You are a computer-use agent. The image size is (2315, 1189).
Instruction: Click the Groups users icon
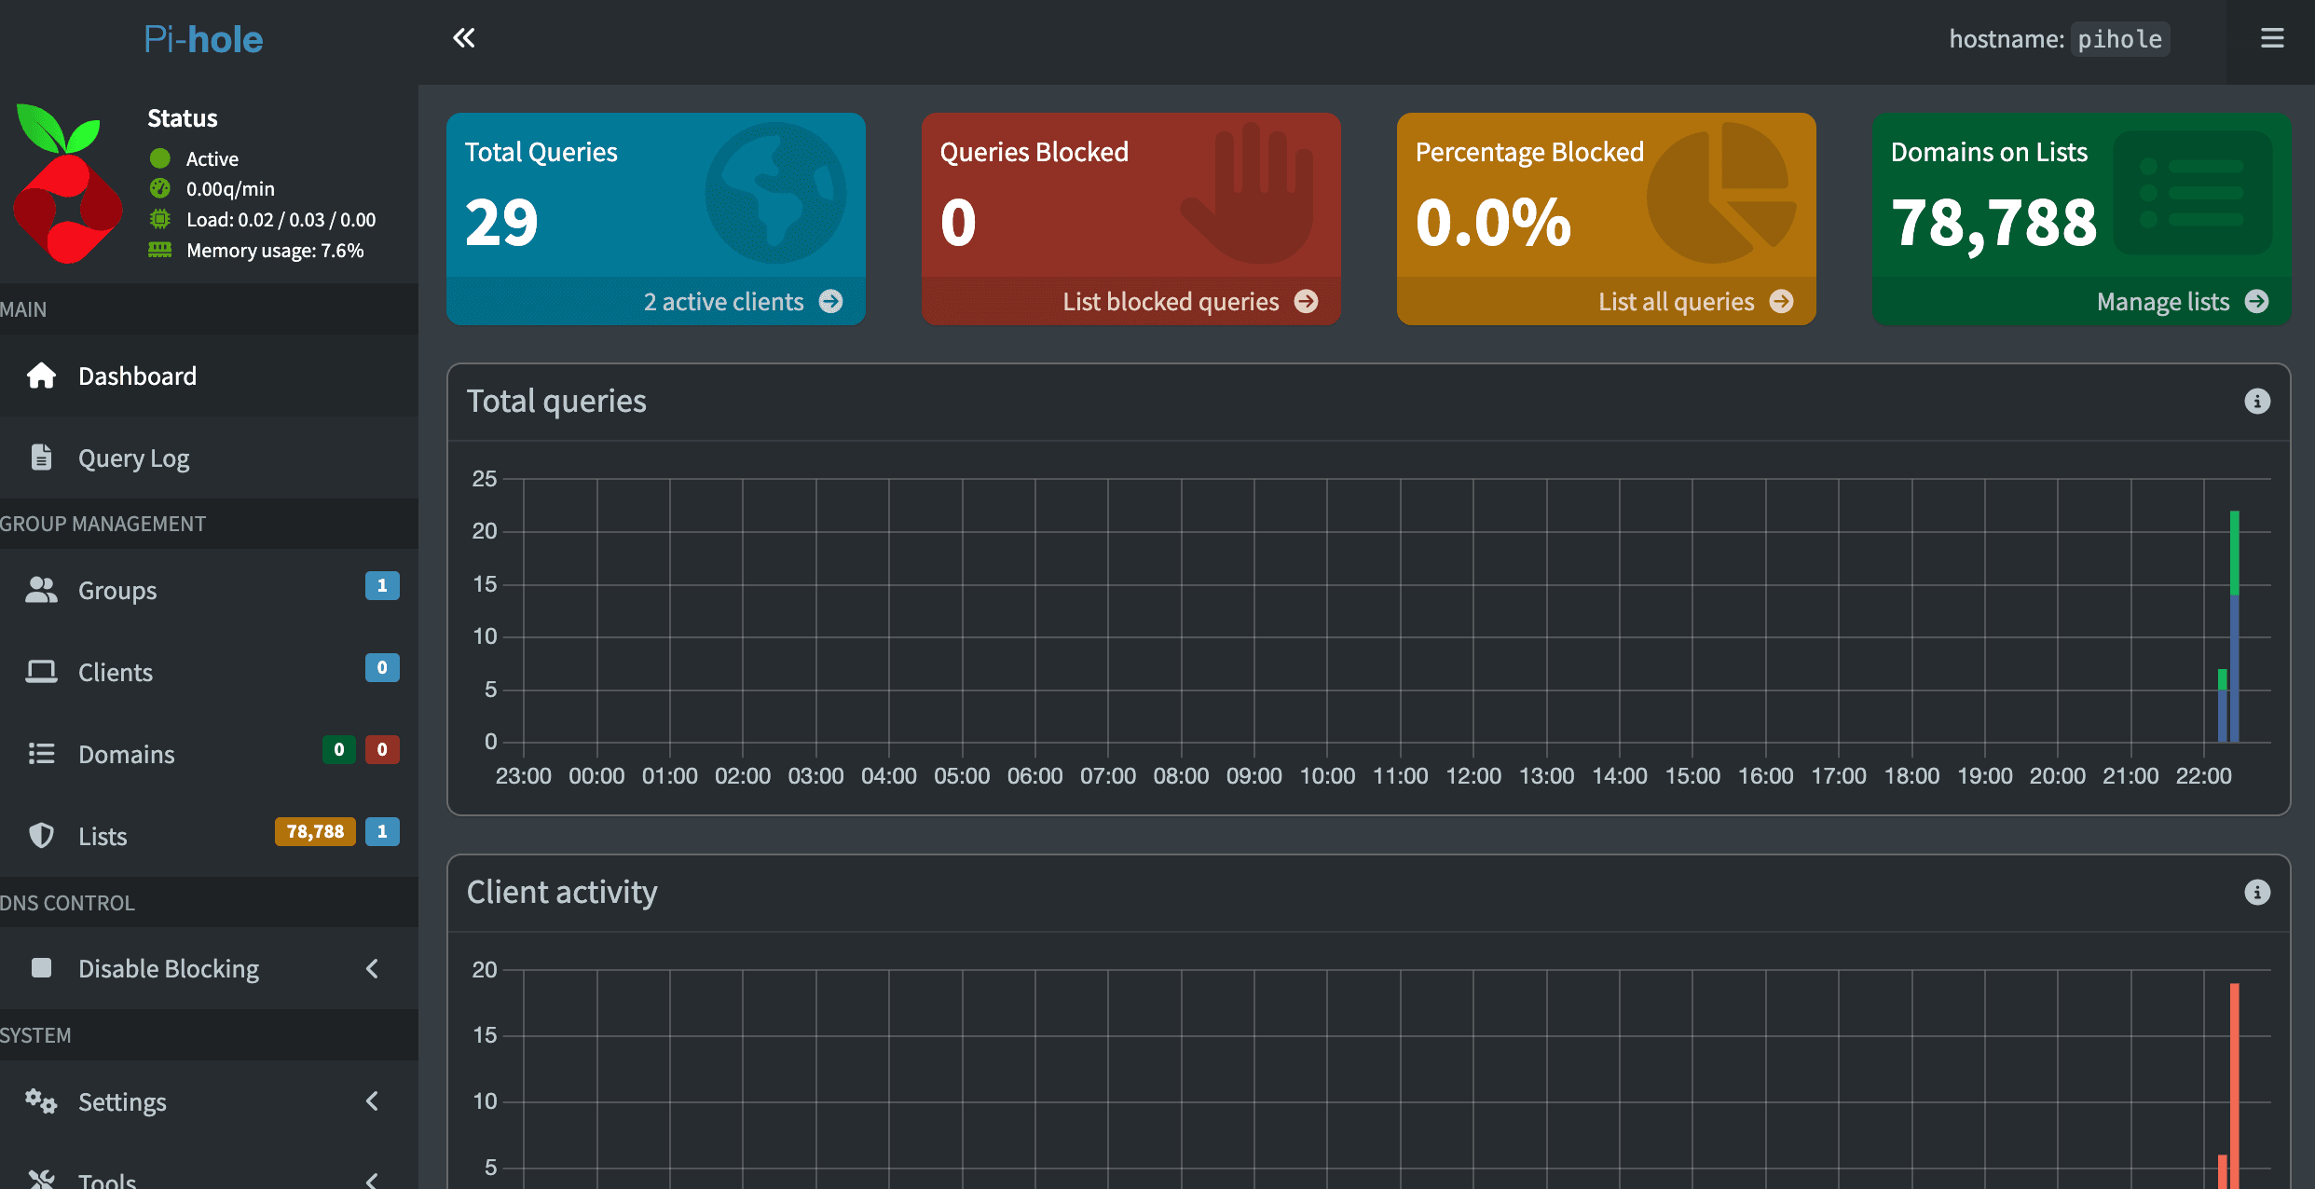point(41,588)
